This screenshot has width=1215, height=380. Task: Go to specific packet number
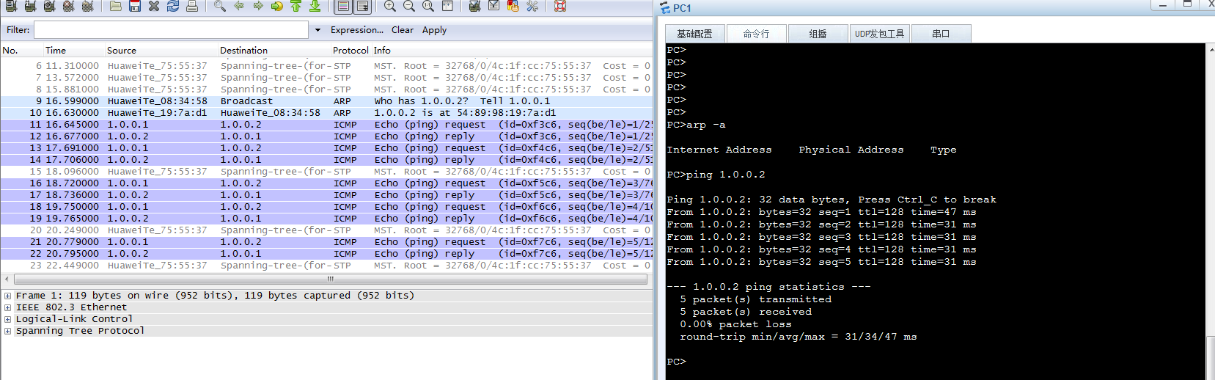pyautogui.click(x=277, y=6)
